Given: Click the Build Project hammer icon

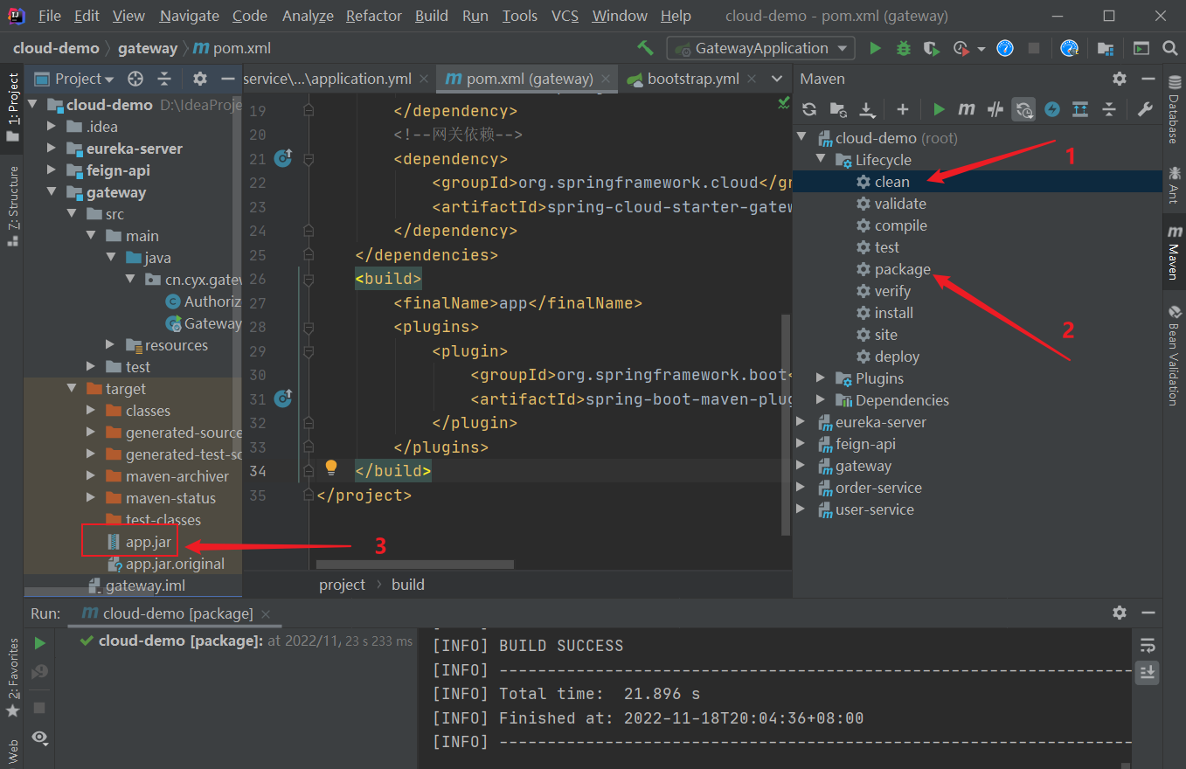Looking at the screenshot, I should coord(645,48).
